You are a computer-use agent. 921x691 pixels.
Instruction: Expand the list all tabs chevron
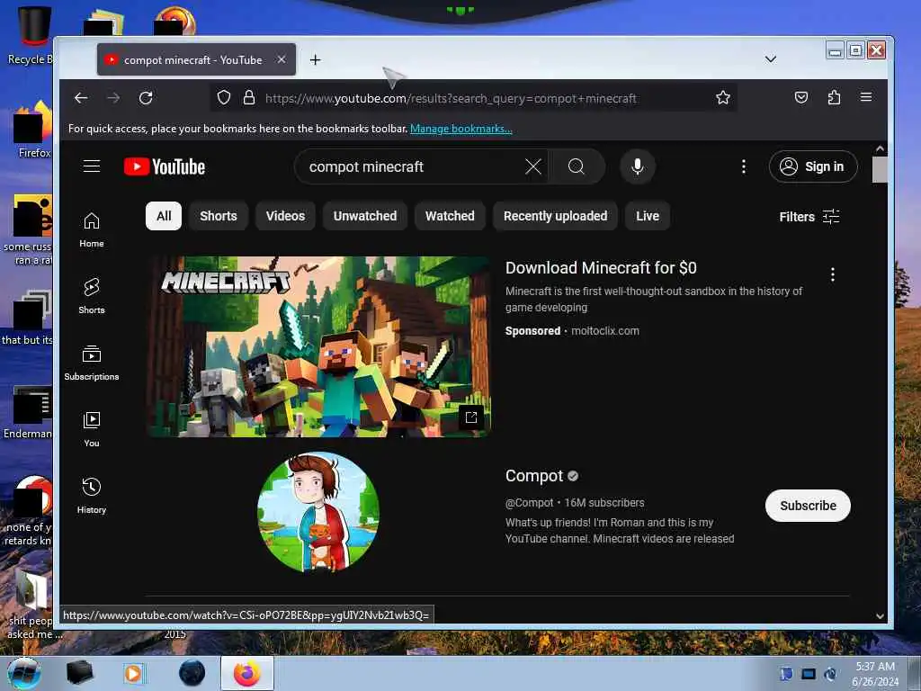pos(771,59)
